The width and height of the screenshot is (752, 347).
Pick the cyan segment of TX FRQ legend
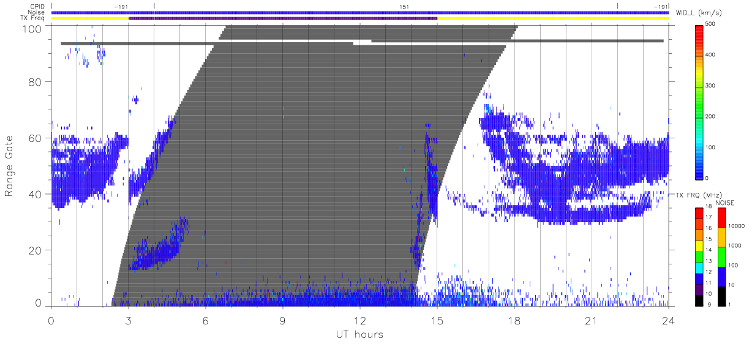click(x=699, y=268)
